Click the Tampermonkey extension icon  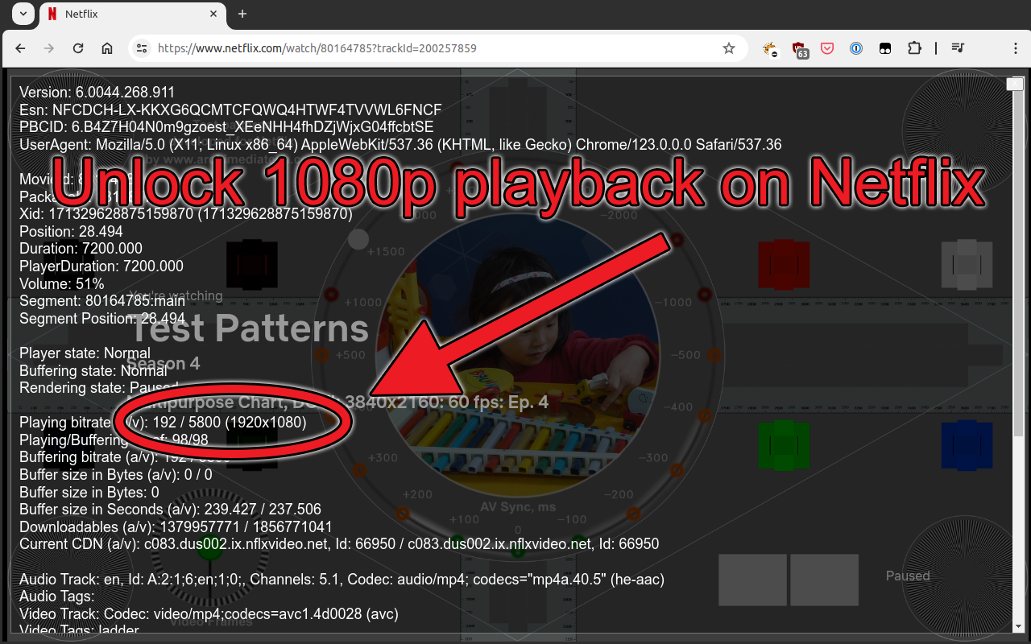point(885,48)
